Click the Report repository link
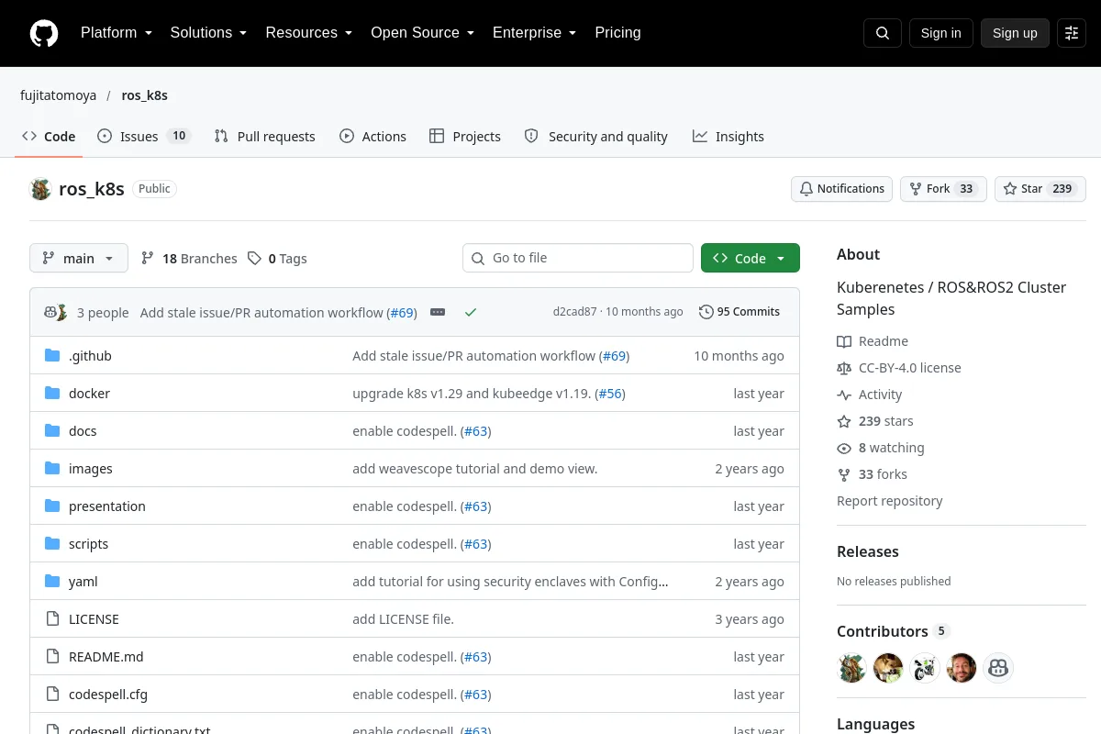The height and width of the screenshot is (734, 1101). (x=890, y=501)
